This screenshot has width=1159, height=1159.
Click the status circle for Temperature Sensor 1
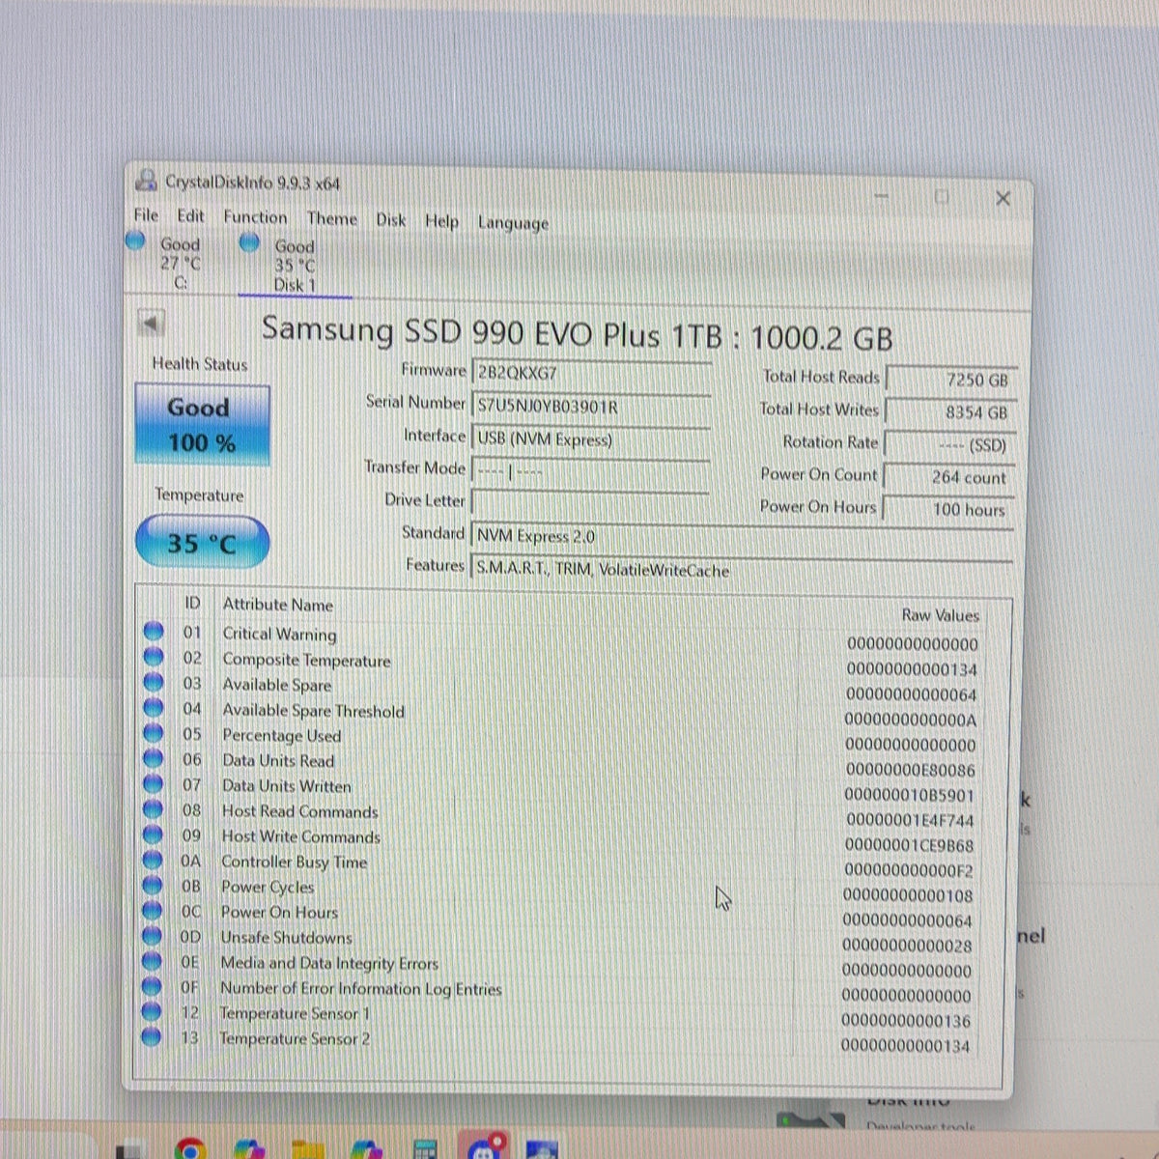[x=151, y=1011]
